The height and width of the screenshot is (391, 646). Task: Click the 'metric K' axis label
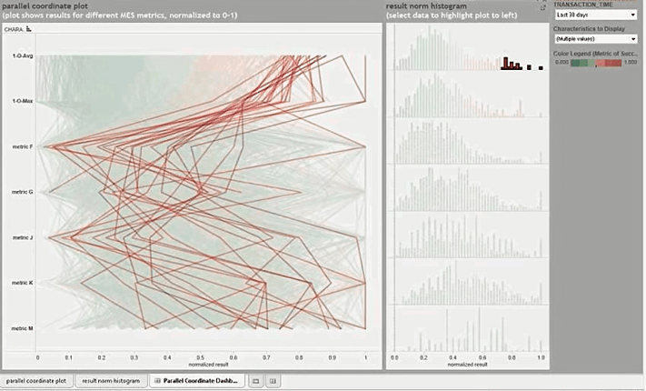tap(22, 283)
